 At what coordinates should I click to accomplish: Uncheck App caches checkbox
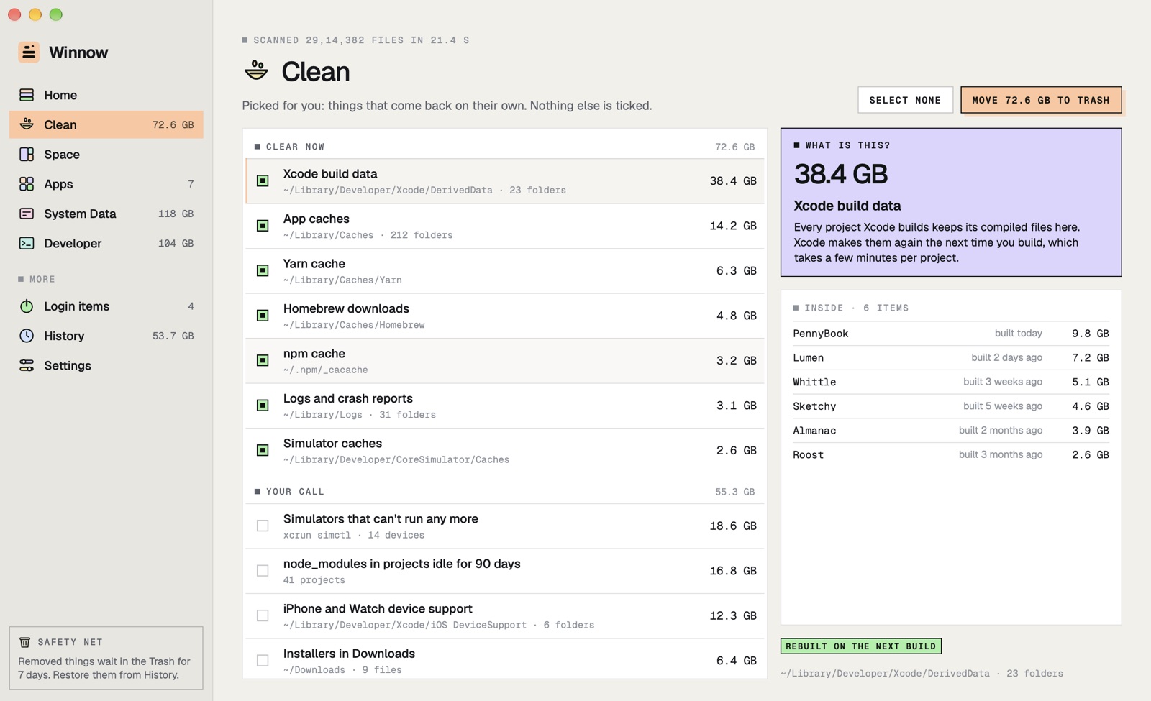point(263,226)
